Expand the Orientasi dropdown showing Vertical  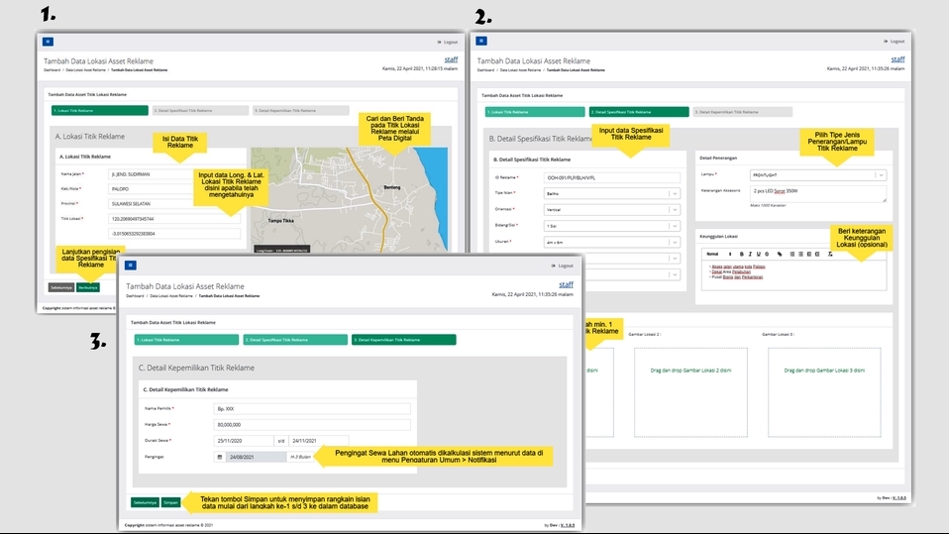[x=612, y=209]
